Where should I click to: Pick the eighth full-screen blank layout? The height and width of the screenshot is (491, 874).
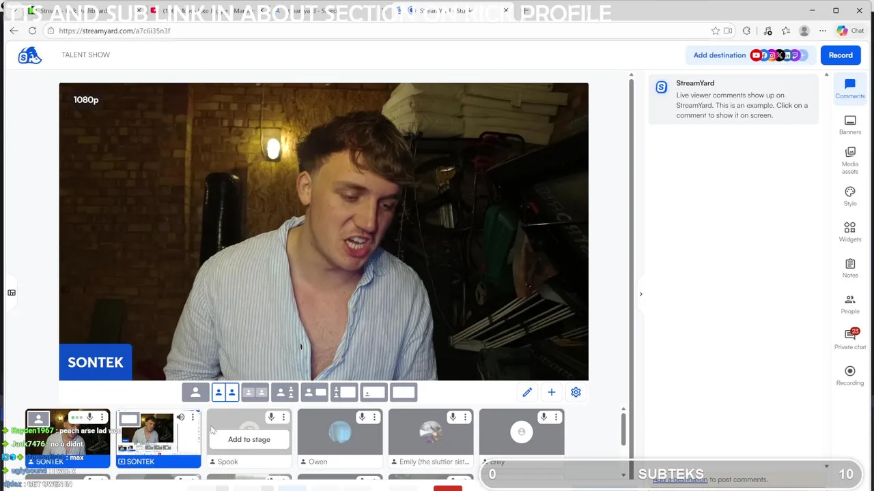pyautogui.click(x=404, y=392)
